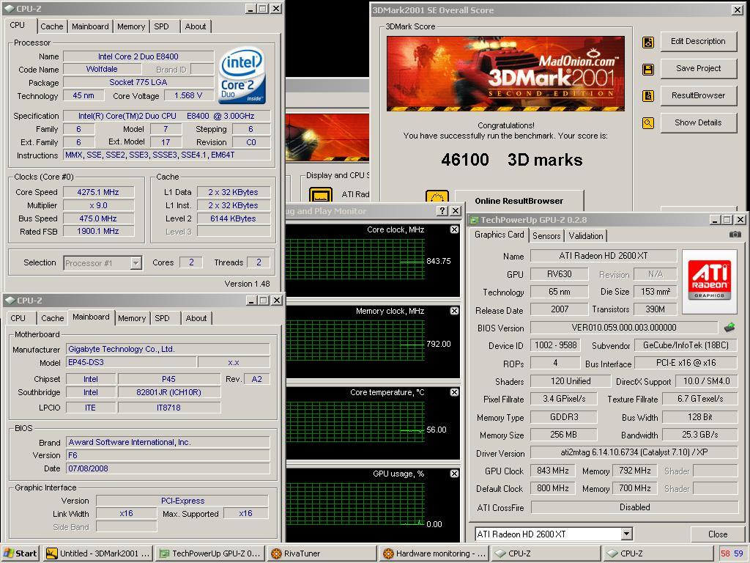Click the Save Project button

point(698,68)
